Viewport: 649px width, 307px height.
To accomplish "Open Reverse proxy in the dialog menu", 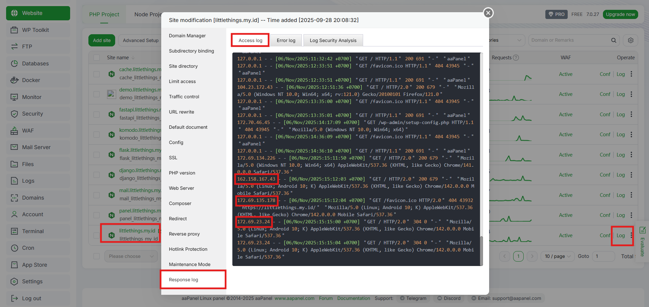I will pyautogui.click(x=184, y=234).
